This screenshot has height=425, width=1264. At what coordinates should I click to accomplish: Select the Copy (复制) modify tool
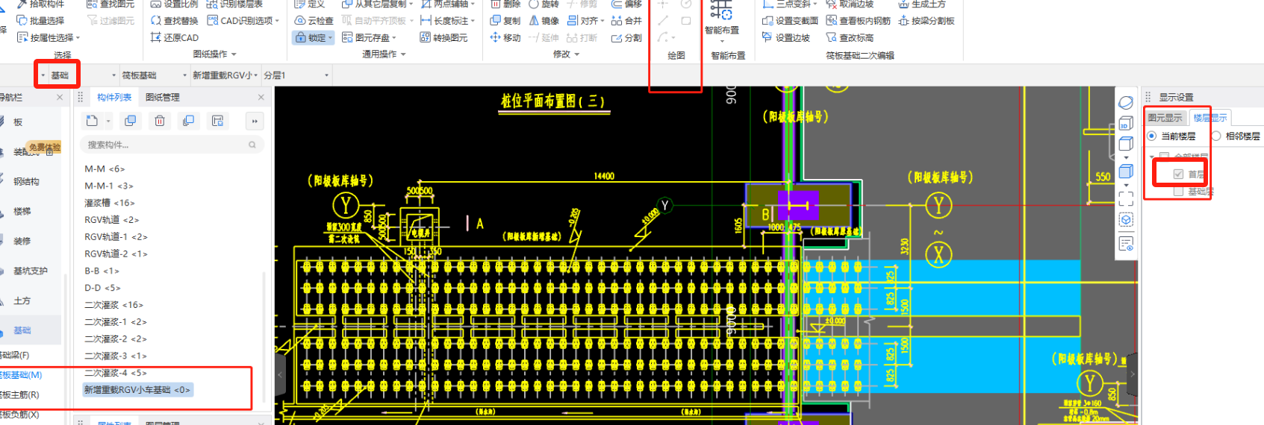pos(505,21)
